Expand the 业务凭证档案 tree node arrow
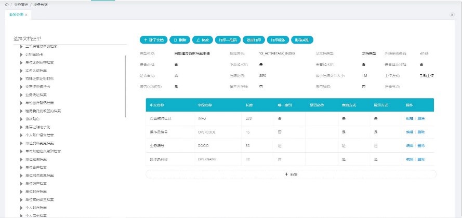 (21, 94)
